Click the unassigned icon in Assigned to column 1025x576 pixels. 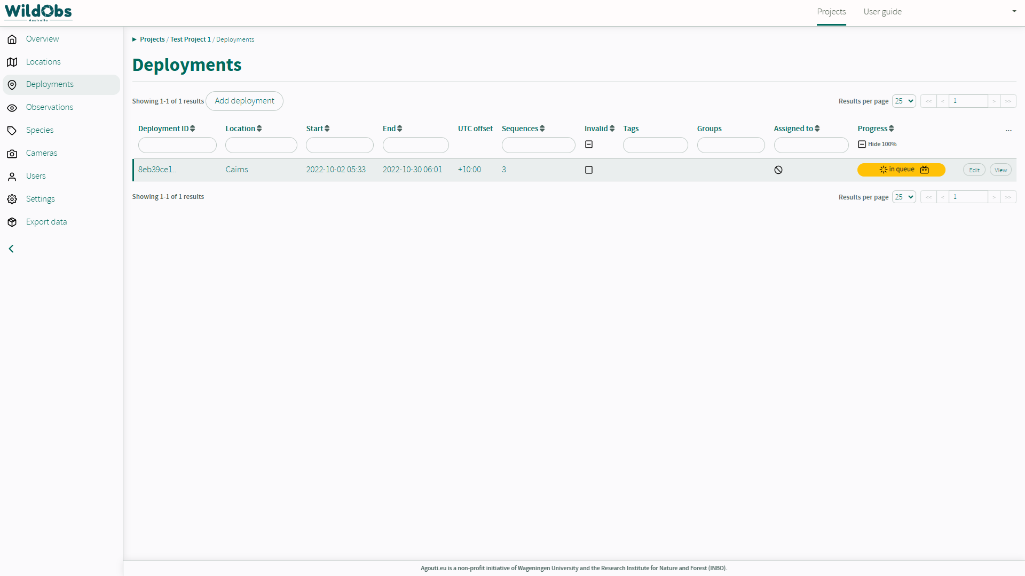pos(778,170)
